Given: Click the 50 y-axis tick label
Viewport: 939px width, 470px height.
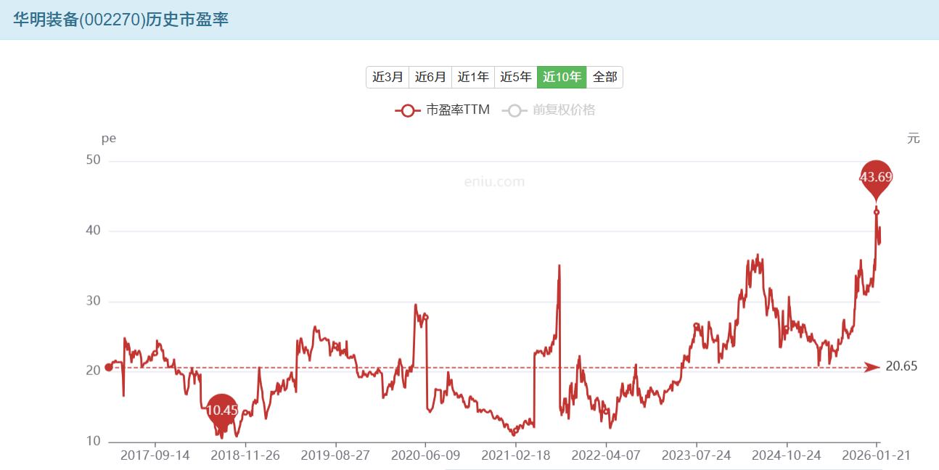Looking at the screenshot, I should click(94, 160).
